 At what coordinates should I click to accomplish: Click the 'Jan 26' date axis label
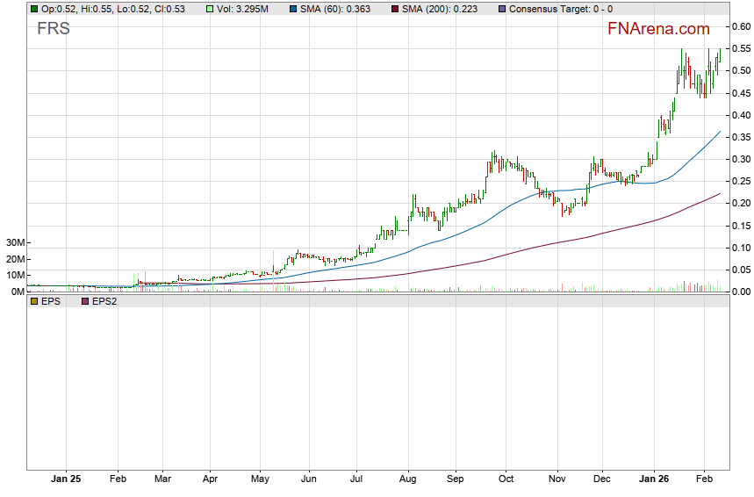click(x=654, y=480)
